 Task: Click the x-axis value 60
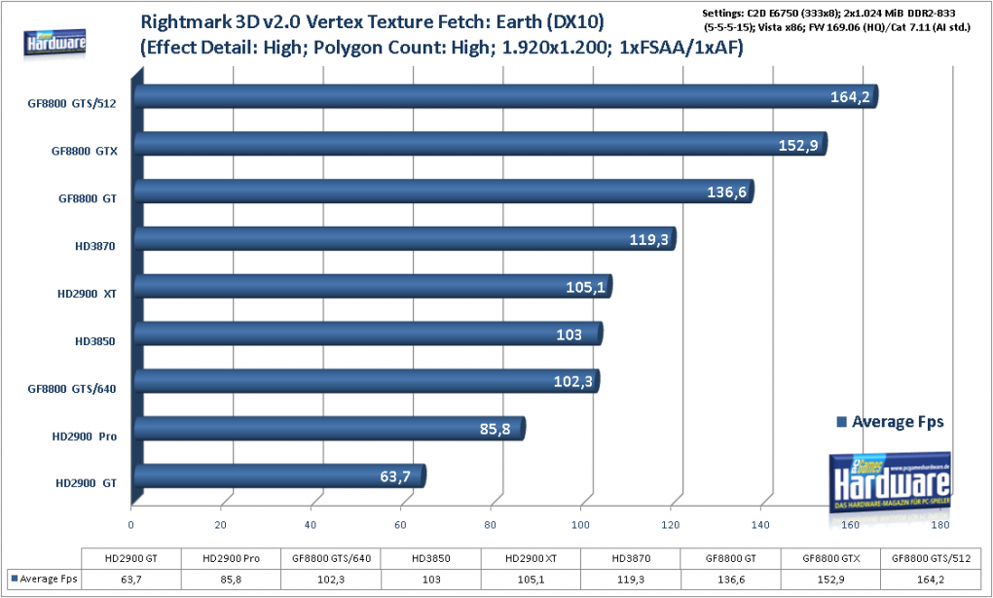[400, 525]
